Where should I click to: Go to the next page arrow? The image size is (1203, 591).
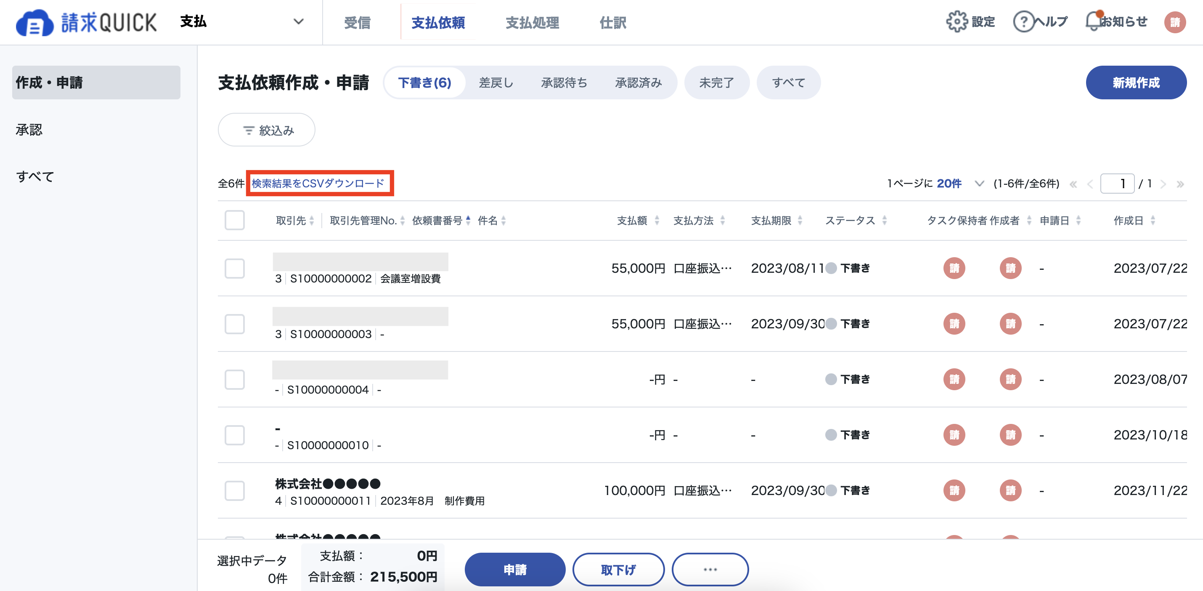coord(1163,184)
